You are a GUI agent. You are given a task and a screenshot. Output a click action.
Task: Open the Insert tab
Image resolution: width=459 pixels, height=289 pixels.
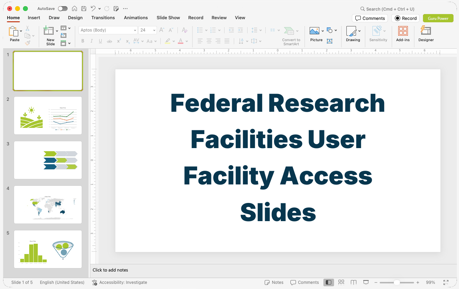point(34,18)
